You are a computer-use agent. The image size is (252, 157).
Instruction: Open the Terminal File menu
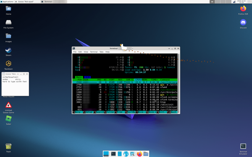(x=75, y=52)
